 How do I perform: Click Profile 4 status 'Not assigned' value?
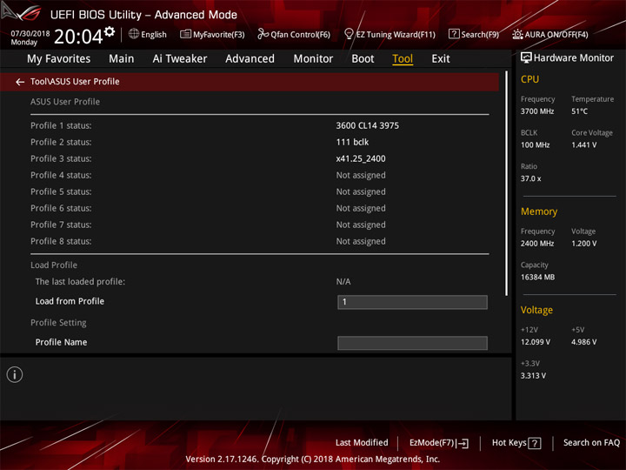coord(361,175)
